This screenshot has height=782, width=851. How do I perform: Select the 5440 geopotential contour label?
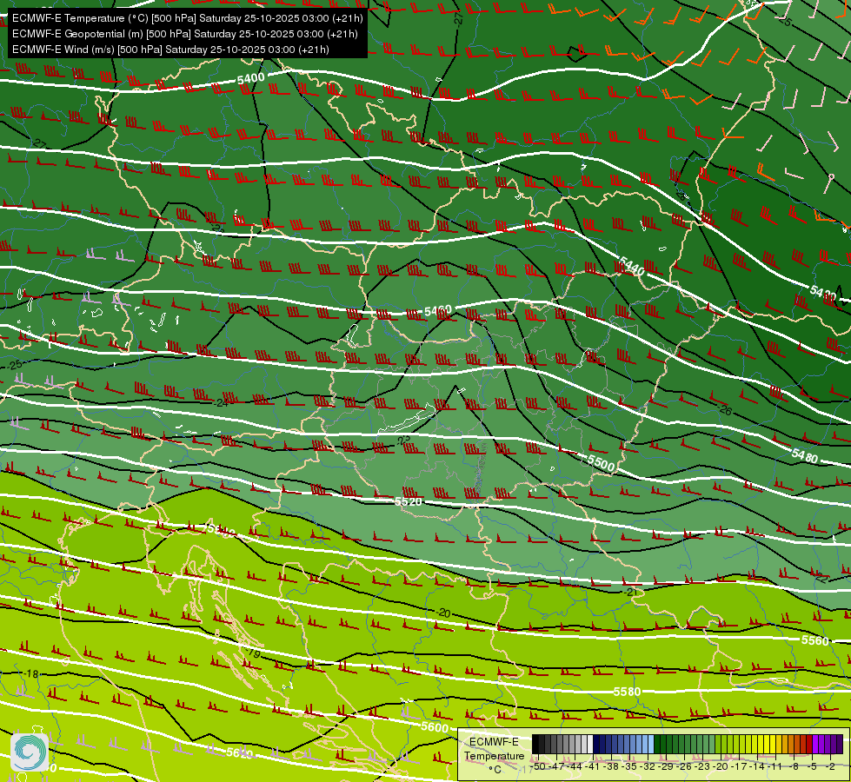pos(632,266)
